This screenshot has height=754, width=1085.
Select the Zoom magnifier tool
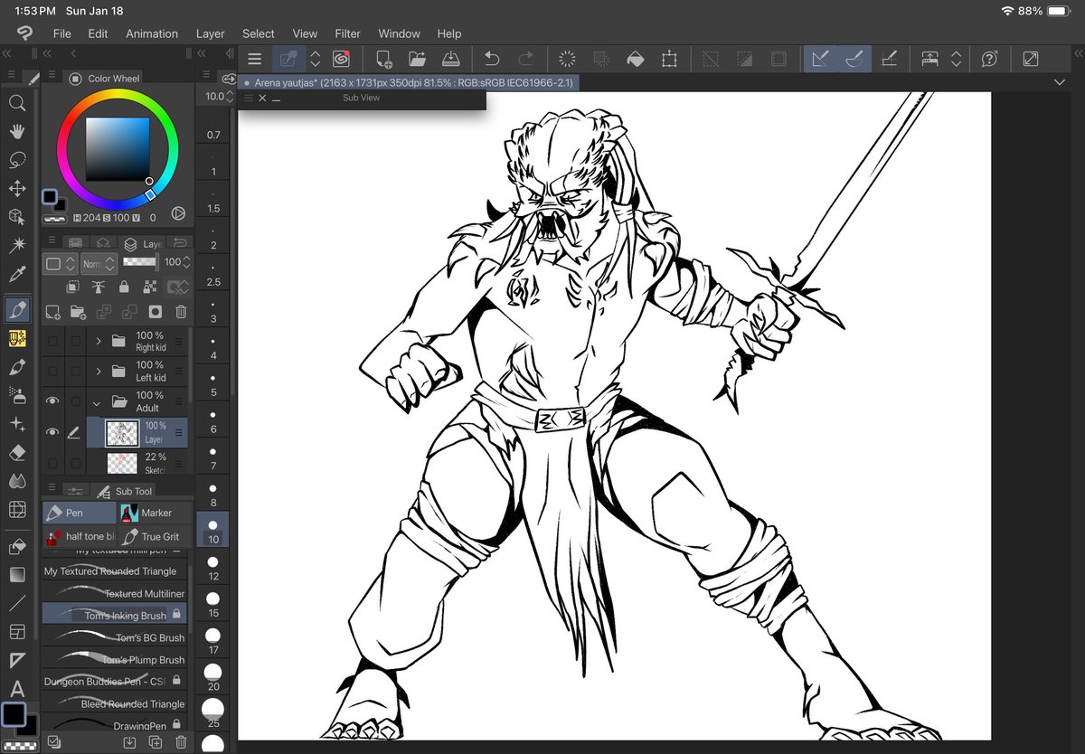point(16,103)
